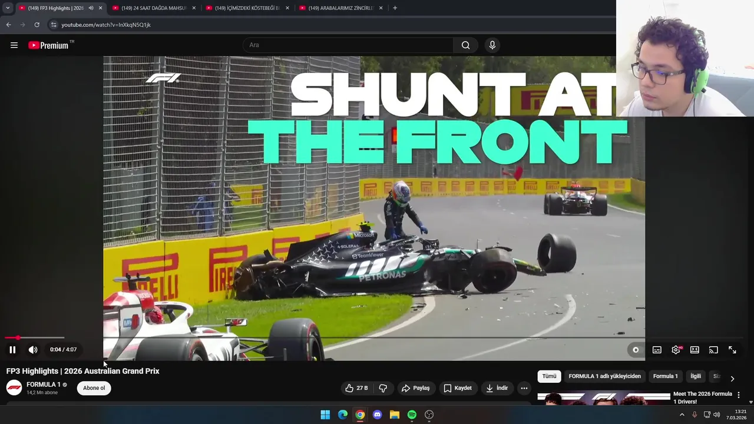
Task: Select the Formula 1 filter chip
Action: (x=665, y=376)
